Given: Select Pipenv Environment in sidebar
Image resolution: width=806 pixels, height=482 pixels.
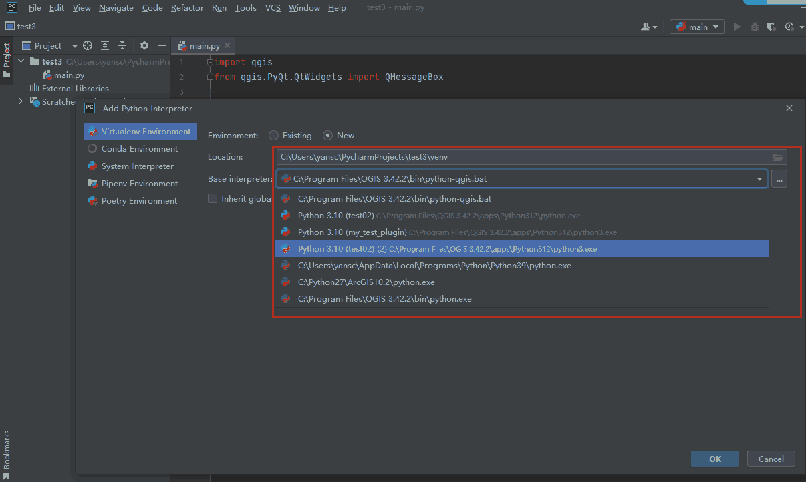Looking at the screenshot, I should pos(140,184).
